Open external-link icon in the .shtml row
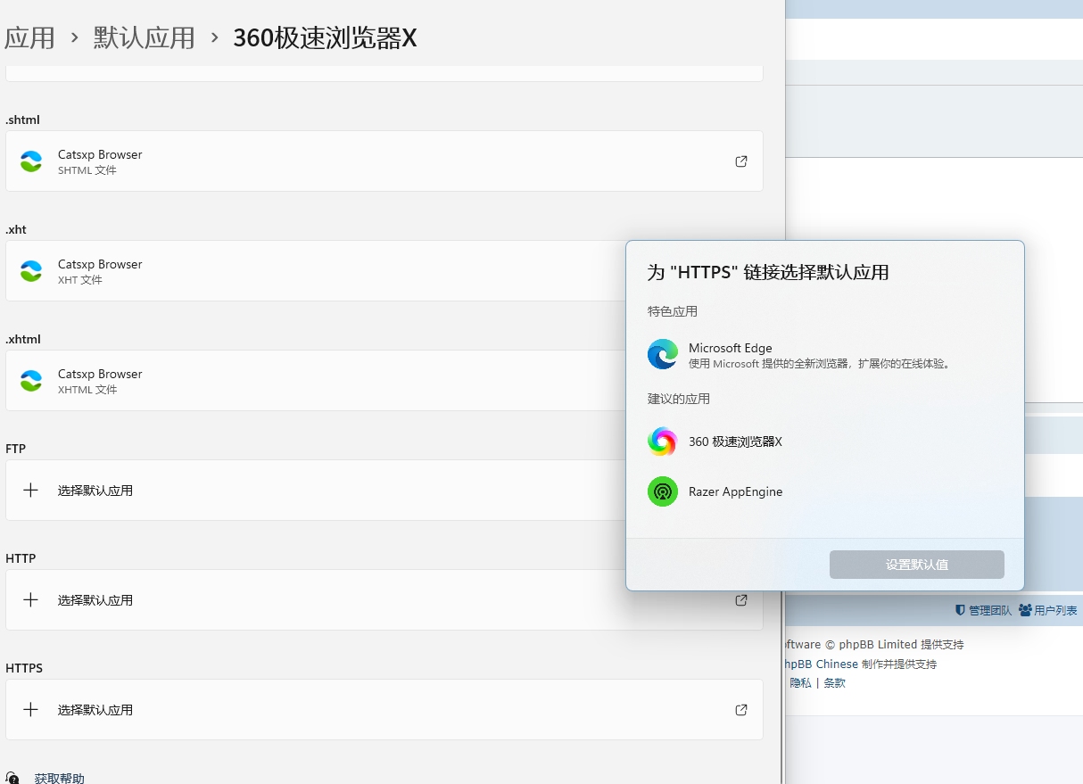Viewport: 1083px width, 784px height. click(741, 161)
